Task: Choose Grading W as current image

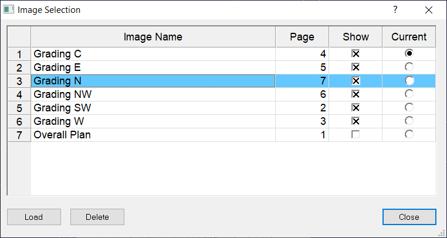Action: 409,121
